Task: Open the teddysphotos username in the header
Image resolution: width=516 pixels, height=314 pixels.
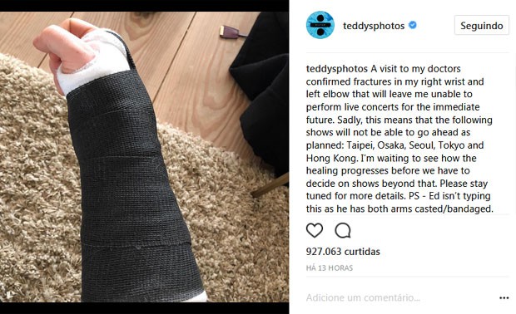Action: tap(374, 26)
